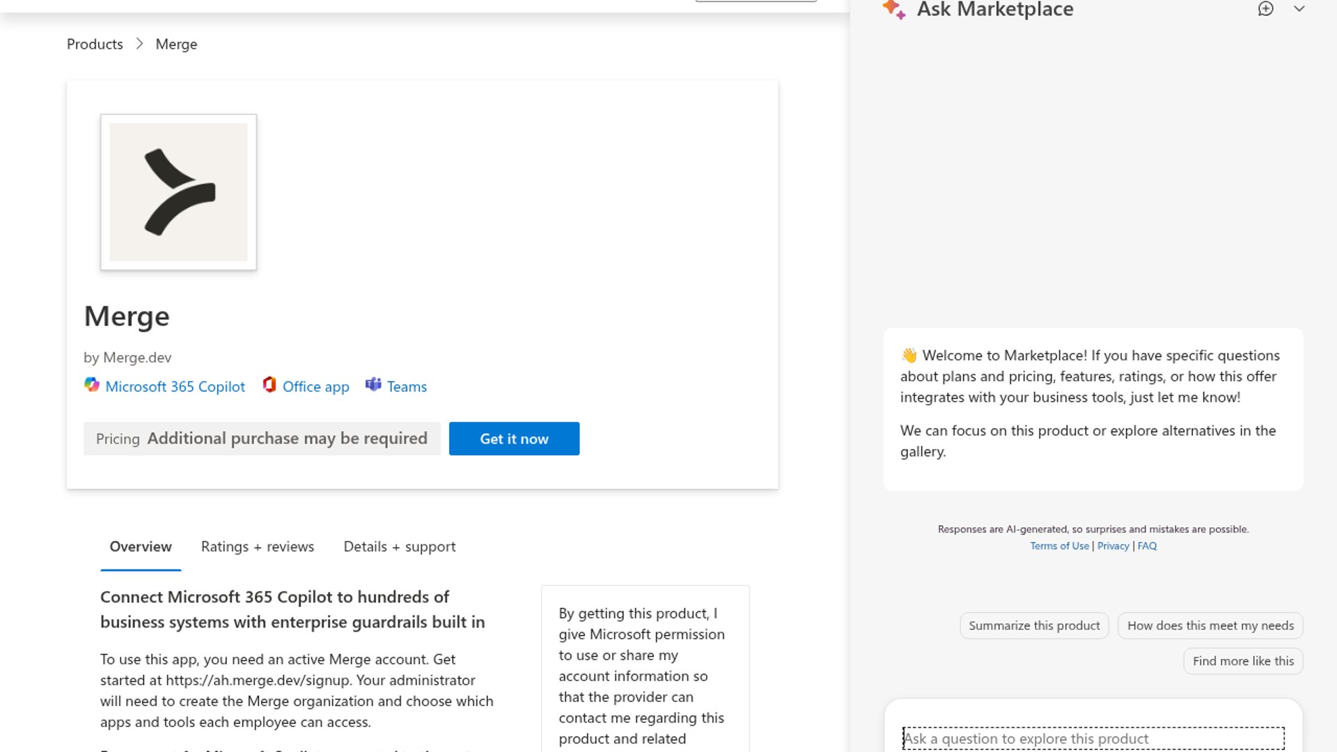The width and height of the screenshot is (1337, 752).
Task: Click the Ask Marketplace sparkle icon
Action: click(894, 9)
